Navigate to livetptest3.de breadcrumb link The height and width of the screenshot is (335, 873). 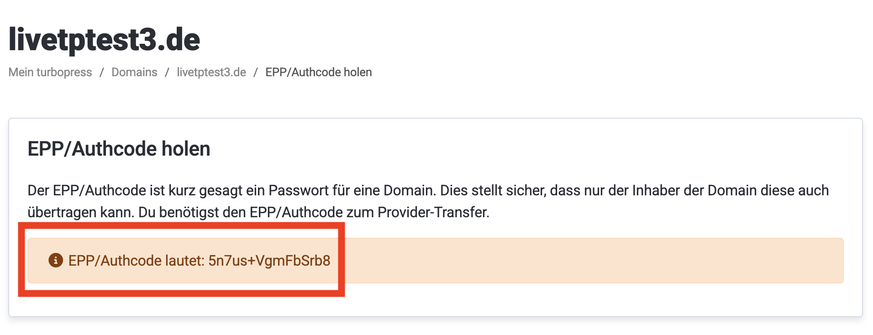[x=211, y=72]
